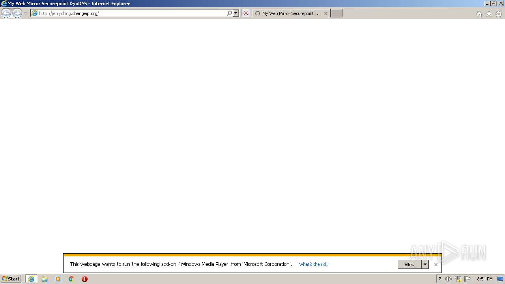The image size is (505, 284).
Task: Open Windows Explorer folder from taskbar
Action: (45, 279)
